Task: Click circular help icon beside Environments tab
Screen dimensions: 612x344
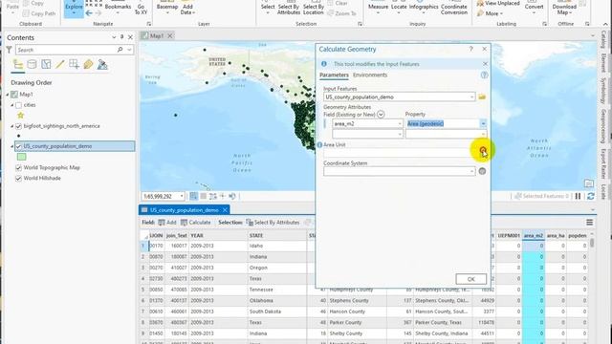Action: (x=484, y=75)
